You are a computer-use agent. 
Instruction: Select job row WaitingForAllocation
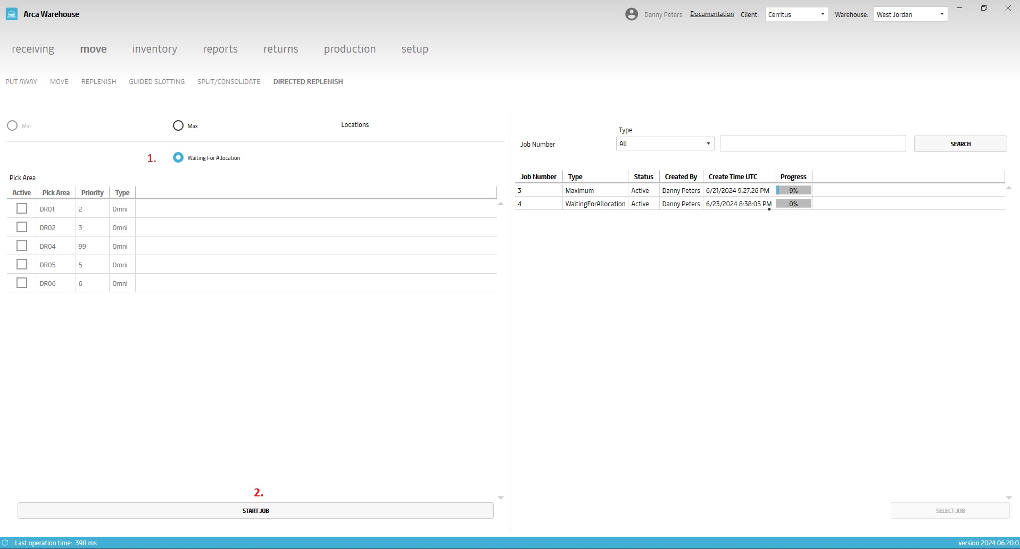point(760,204)
